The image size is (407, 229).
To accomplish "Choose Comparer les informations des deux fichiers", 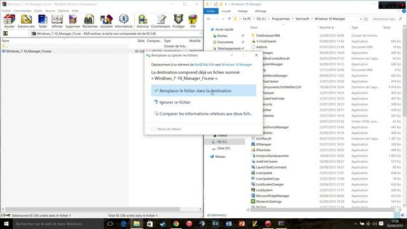I will (203, 113).
